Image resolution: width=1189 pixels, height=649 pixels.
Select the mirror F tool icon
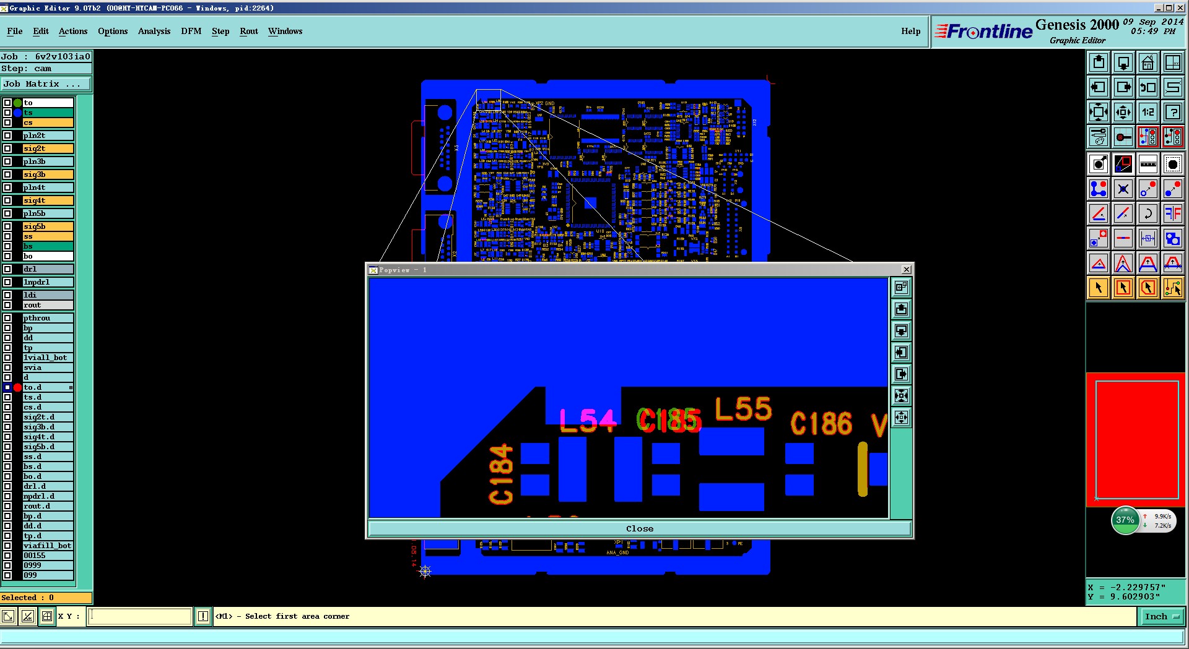pos(1173,213)
